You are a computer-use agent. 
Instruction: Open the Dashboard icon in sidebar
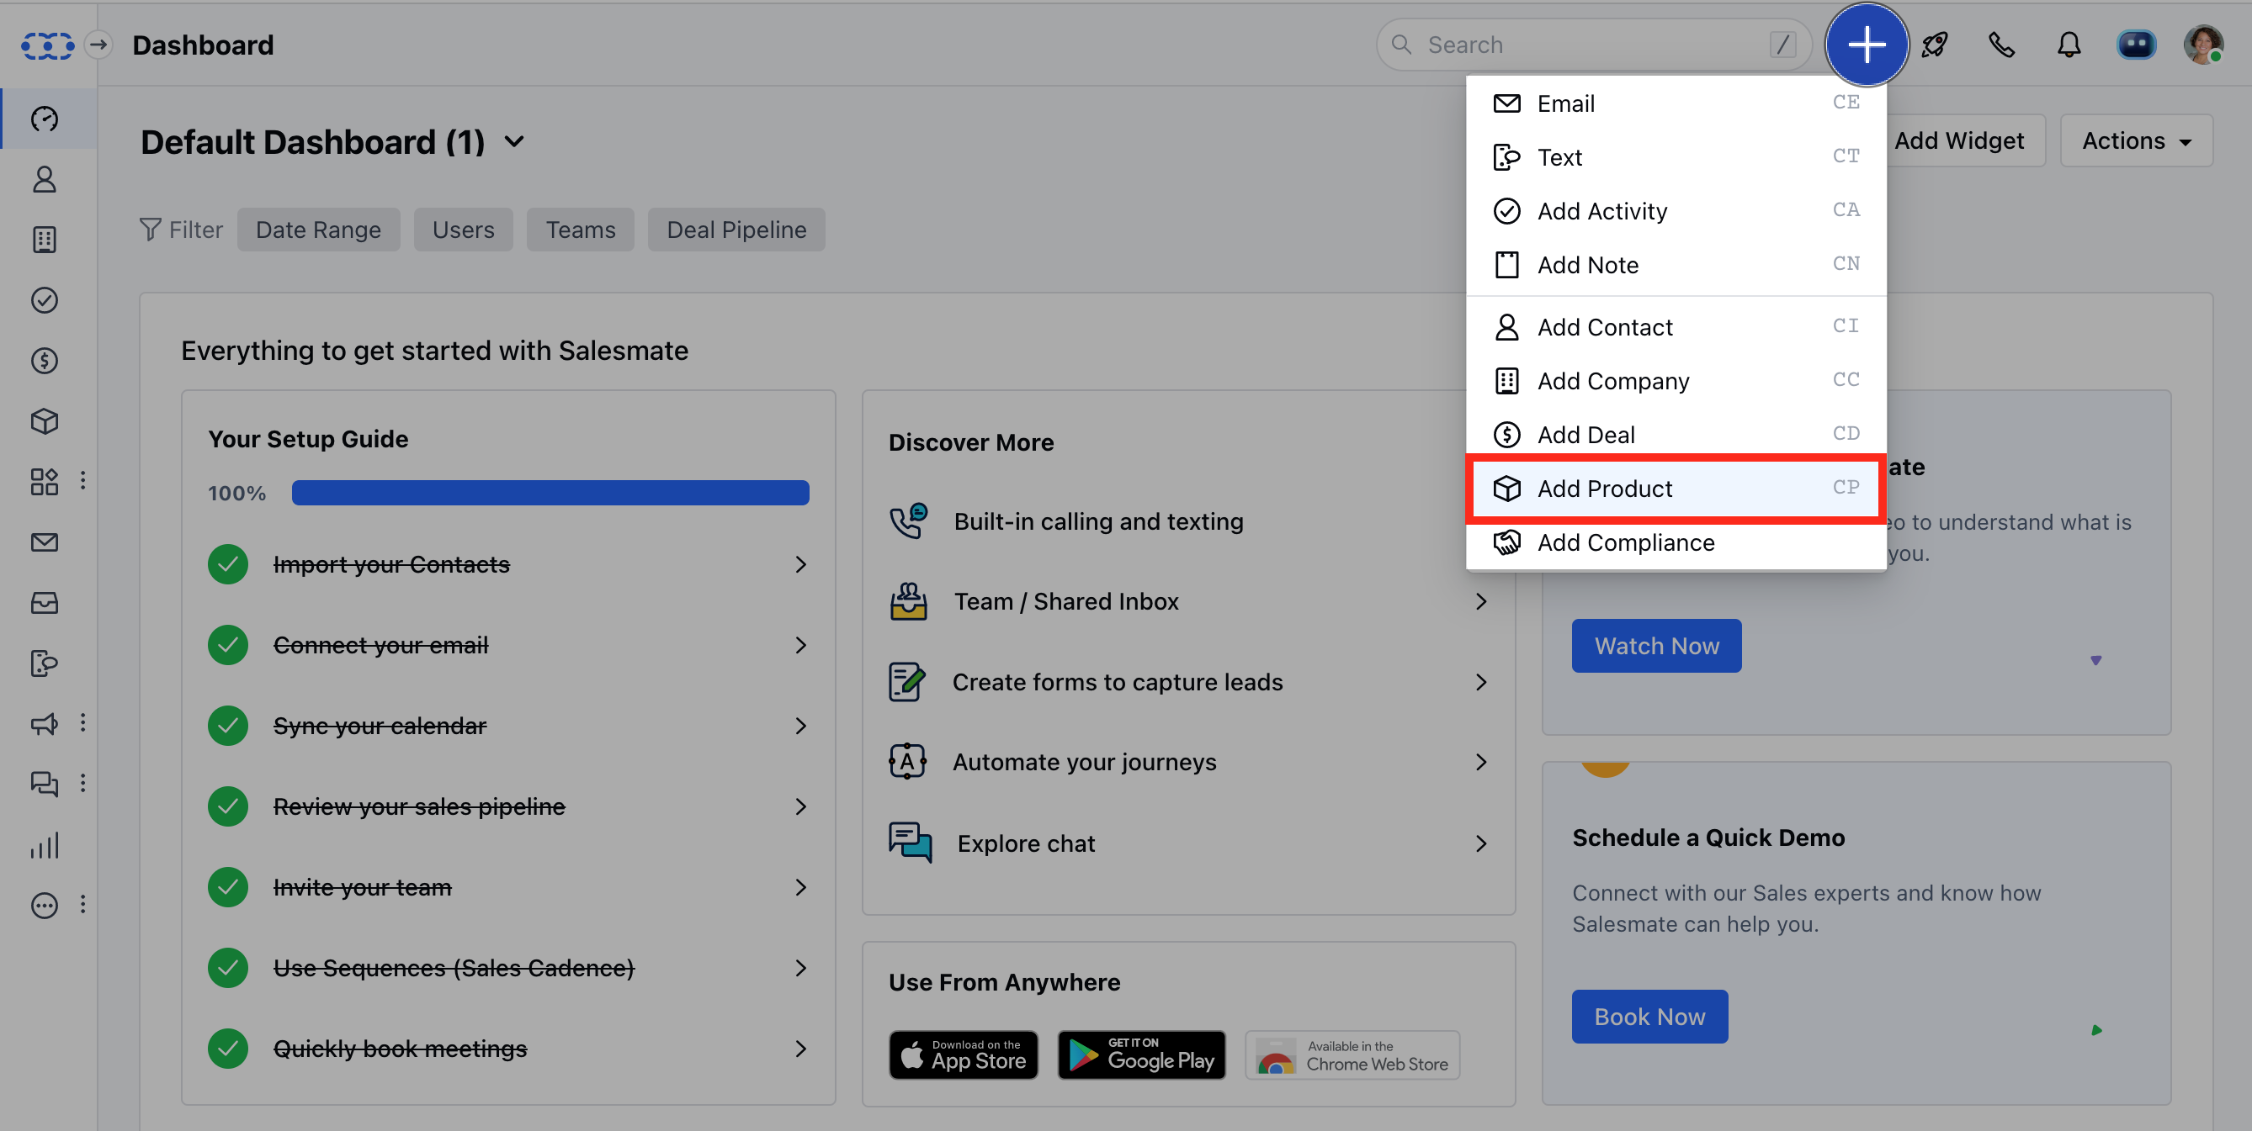[45, 119]
